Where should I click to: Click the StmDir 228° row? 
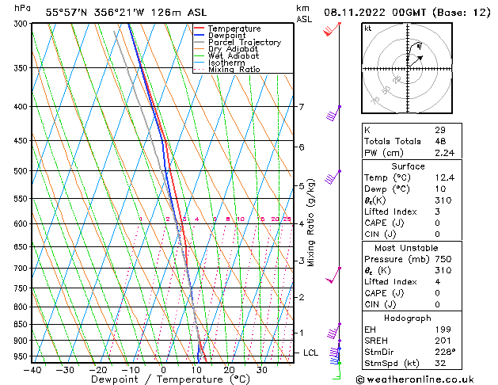[412, 353]
